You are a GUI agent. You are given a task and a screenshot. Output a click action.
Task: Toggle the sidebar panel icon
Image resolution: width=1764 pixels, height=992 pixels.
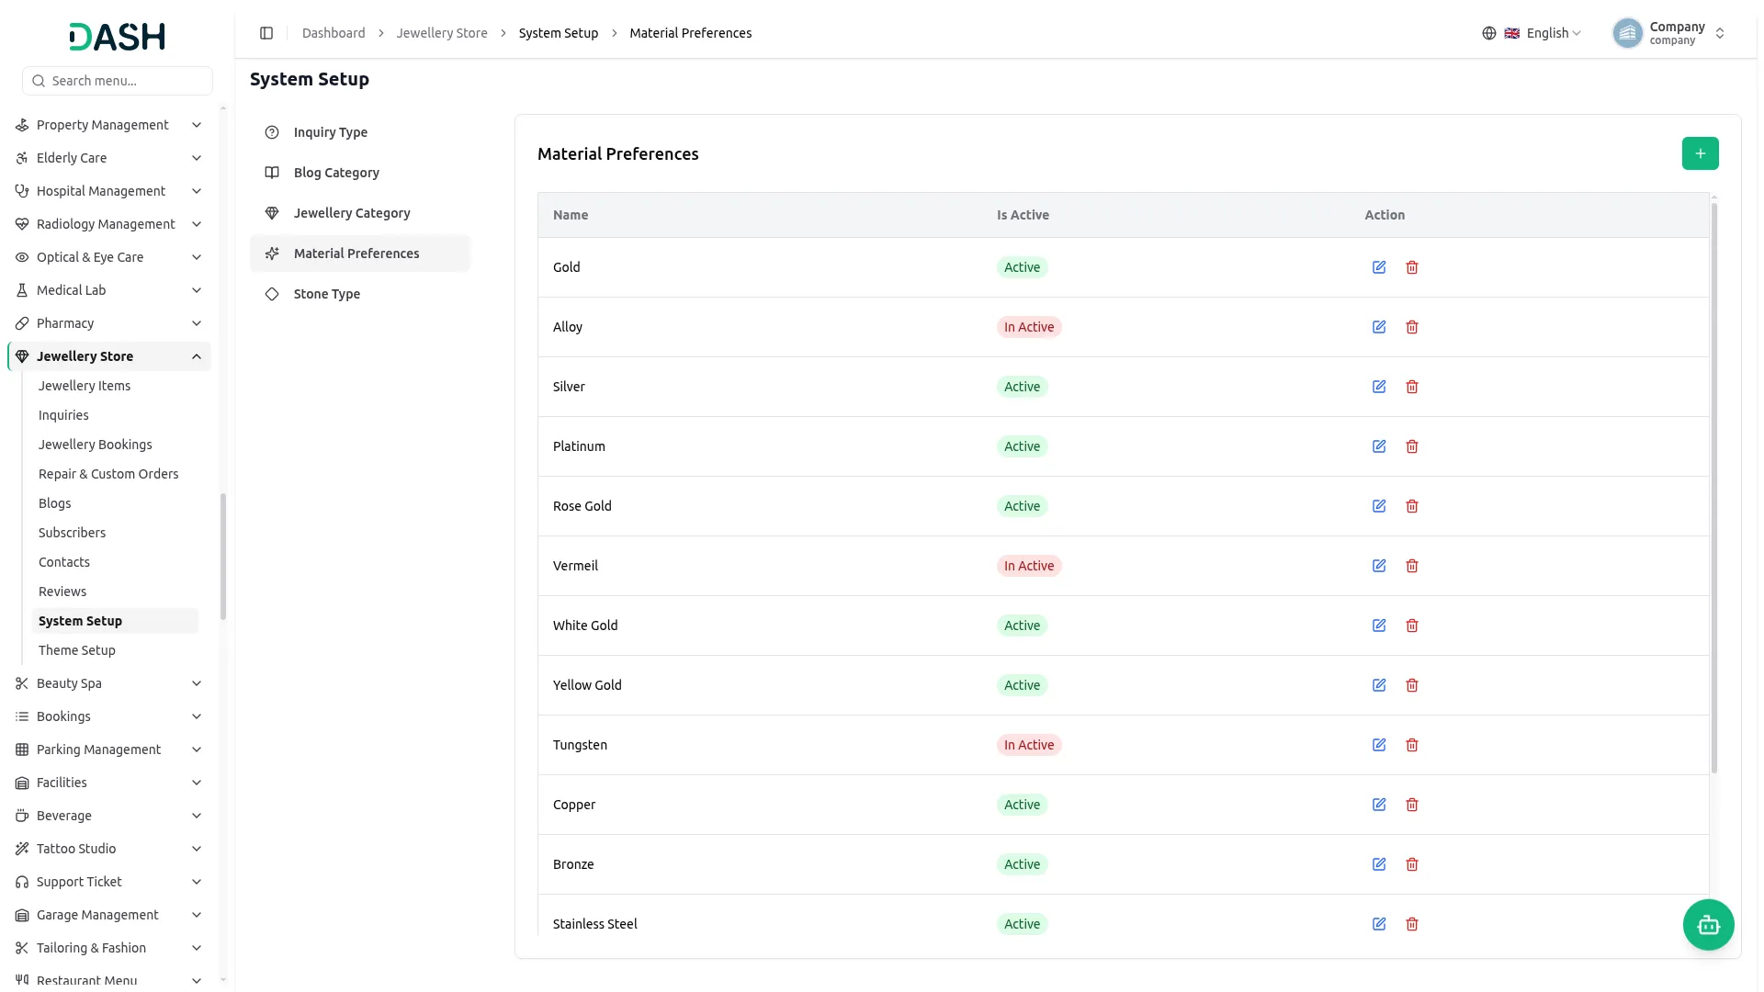coord(266,33)
